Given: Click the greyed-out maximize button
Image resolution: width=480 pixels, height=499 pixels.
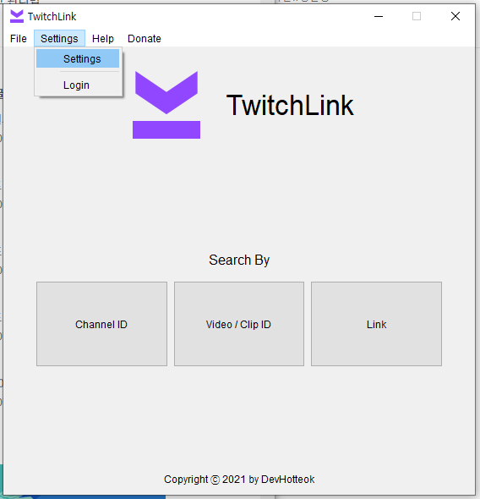Looking at the screenshot, I should click(417, 16).
